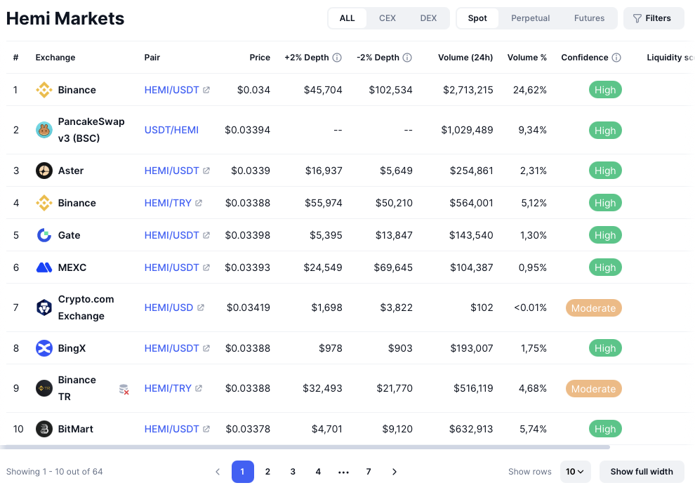The height and width of the screenshot is (490, 695).
Task: Click the Confidence column info icon
Action: pyautogui.click(x=616, y=58)
